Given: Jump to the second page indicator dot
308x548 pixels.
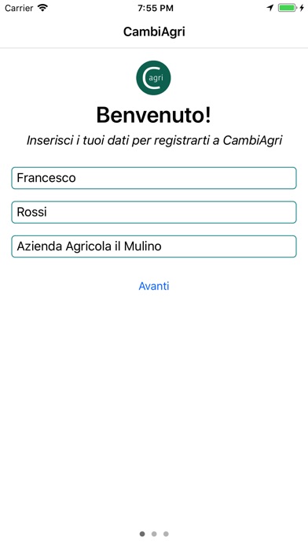Looking at the screenshot, I should (154, 534).
